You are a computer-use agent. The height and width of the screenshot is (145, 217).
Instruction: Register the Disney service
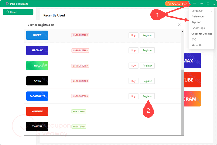click(147, 35)
